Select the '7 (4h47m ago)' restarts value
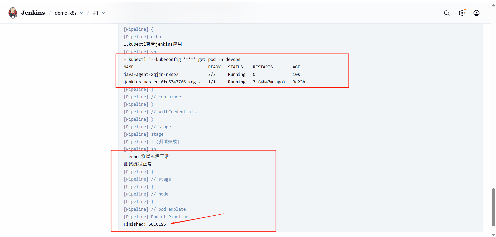This screenshot has height=237, width=496. coord(269,82)
